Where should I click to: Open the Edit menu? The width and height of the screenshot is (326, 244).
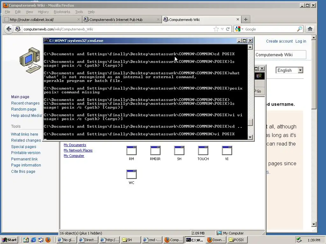[18, 12]
